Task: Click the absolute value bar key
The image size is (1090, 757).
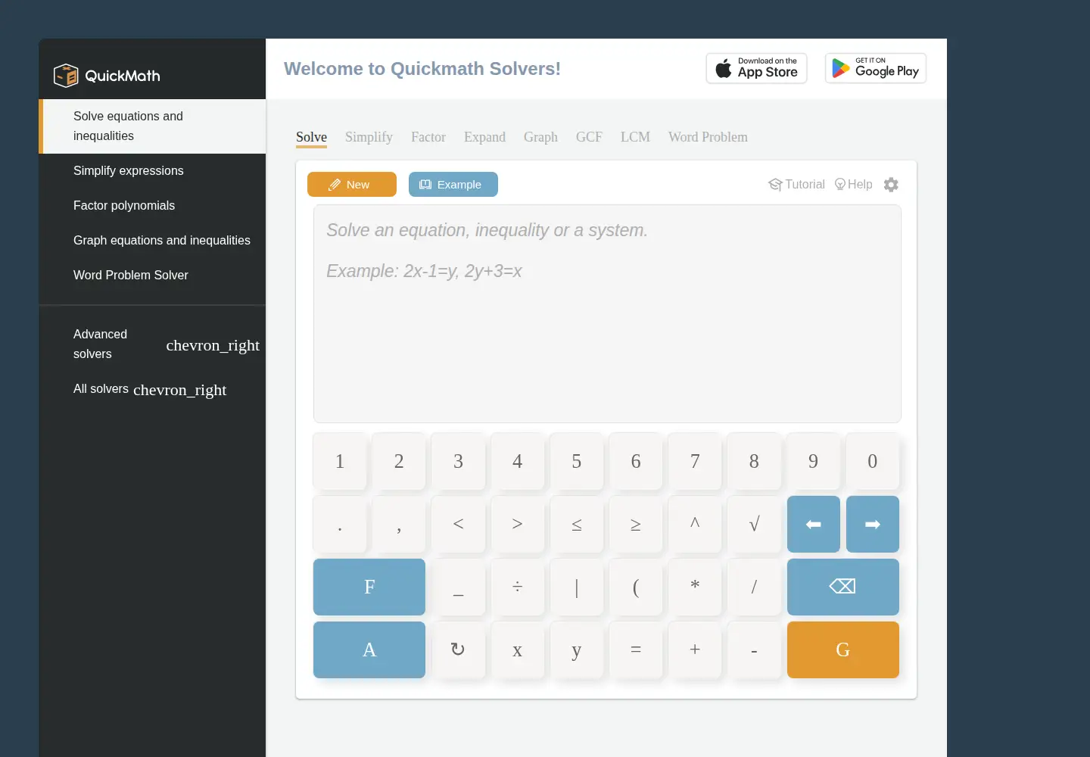Action: [x=577, y=587]
